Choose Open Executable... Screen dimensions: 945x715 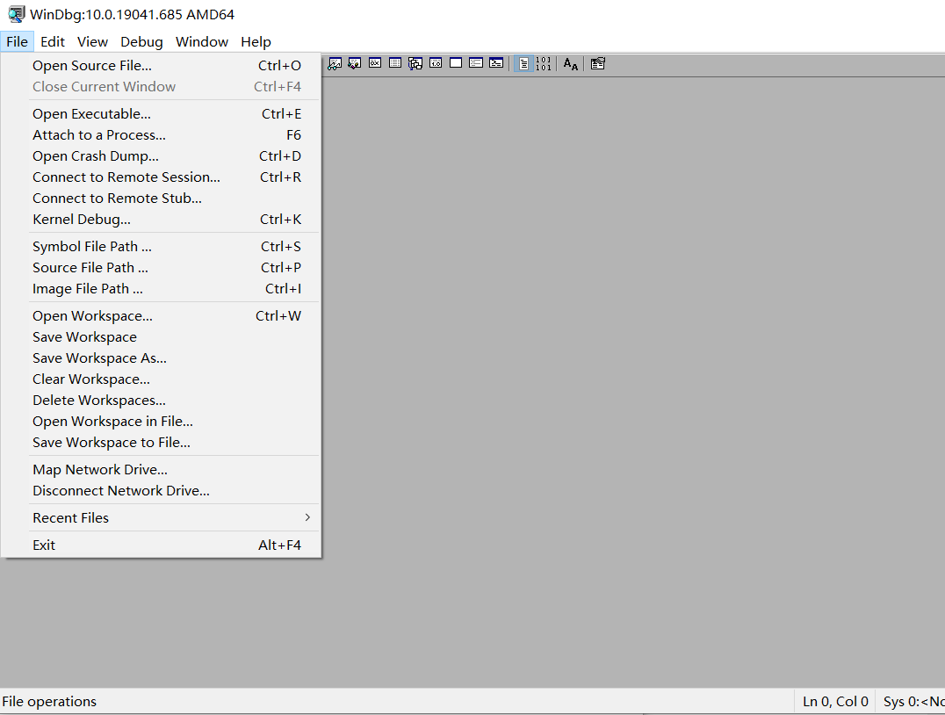161,113
